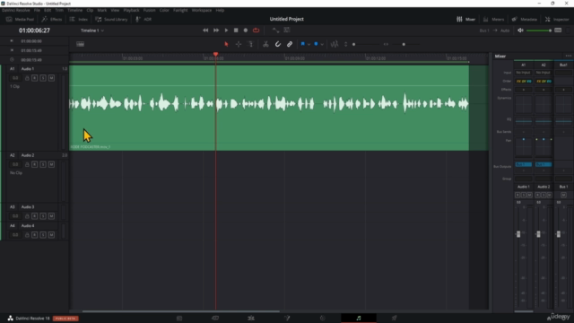Open mixer options three-dot menu
Image resolution: width=574 pixels, height=323 pixels.
(568, 56)
